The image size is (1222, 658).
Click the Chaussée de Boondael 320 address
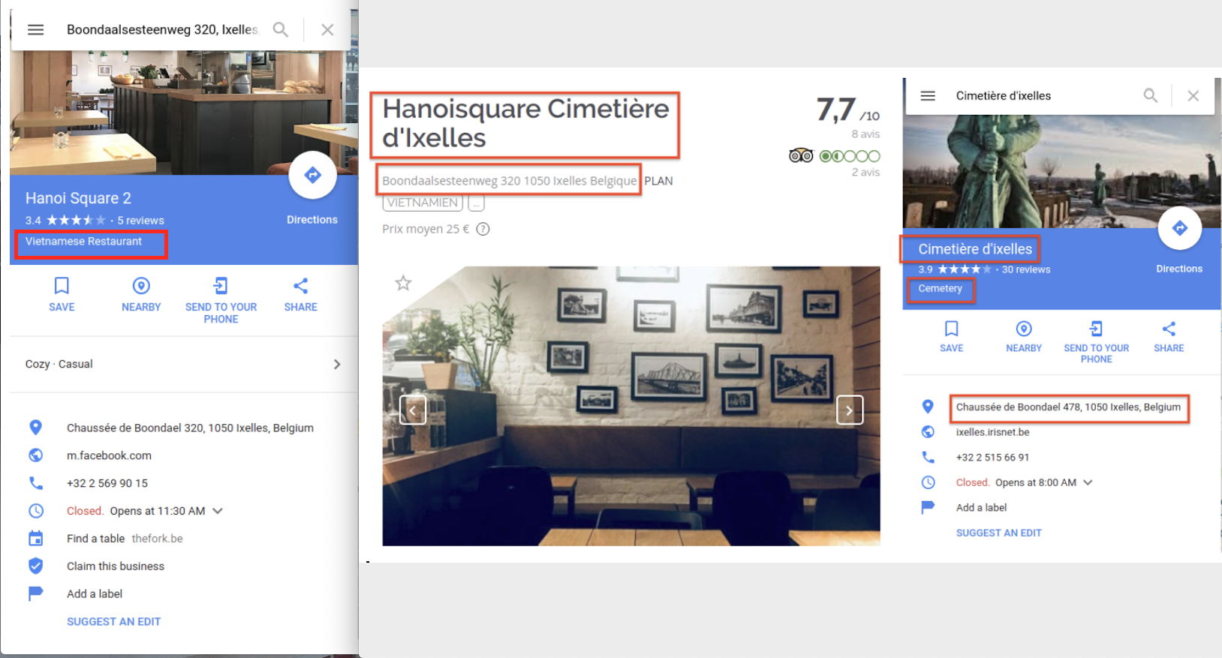(x=190, y=428)
